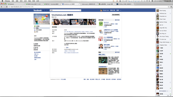Open the notifications globe icon
Image resolution: width=173 pixels, height=97 pixels.
tap(48, 10)
